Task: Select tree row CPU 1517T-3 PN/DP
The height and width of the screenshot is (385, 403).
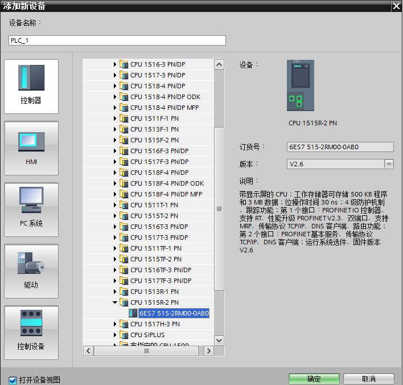Action: pyautogui.click(x=149, y=237)
